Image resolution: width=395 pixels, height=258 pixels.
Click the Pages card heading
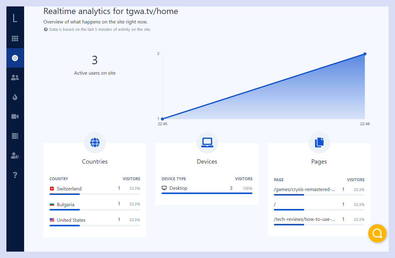pos(319,162)
